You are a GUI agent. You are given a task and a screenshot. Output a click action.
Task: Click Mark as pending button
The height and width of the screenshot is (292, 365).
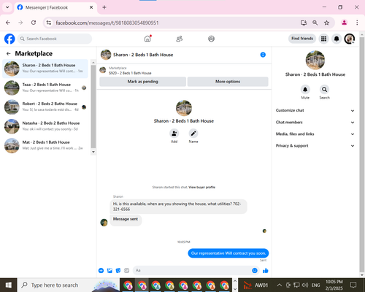click(x=143, y=82)
